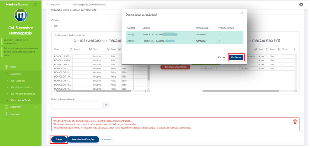This screenshot has width=310, height=148.
Task: Click the Salvar button
Action: click(x=59, y=139)
